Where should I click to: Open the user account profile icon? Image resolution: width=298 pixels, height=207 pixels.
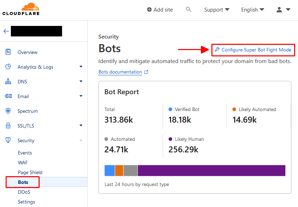click(x=279, y=9)
